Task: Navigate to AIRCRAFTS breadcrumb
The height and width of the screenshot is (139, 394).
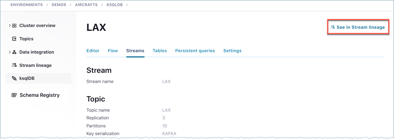Action: pyautogui.click(x=86, y=5)
